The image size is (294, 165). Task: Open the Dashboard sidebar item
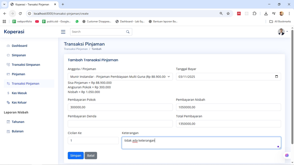[29, 46]
